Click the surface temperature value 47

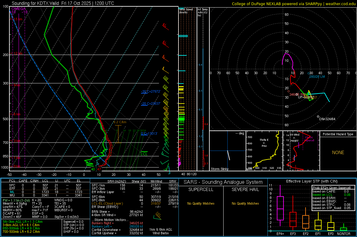click(x=99, y=169)
